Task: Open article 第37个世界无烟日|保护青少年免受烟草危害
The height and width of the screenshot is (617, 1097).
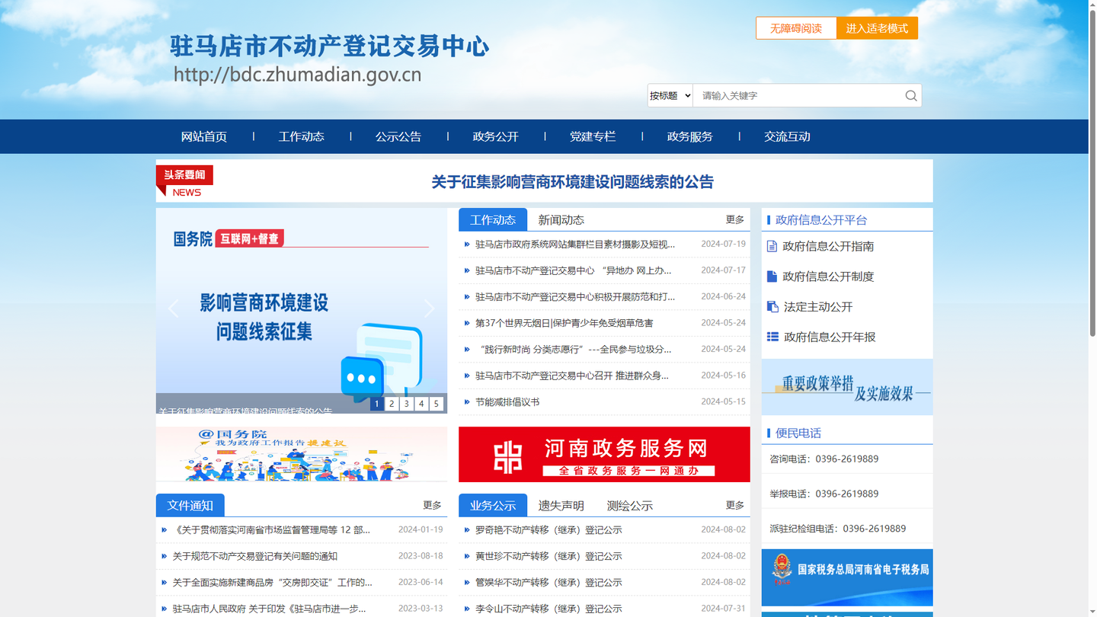Action: [x=564, y=323]
